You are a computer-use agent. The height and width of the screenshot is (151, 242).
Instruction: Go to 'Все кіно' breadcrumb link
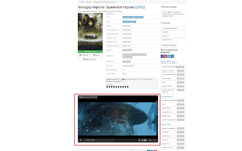(x=89, y=2)
